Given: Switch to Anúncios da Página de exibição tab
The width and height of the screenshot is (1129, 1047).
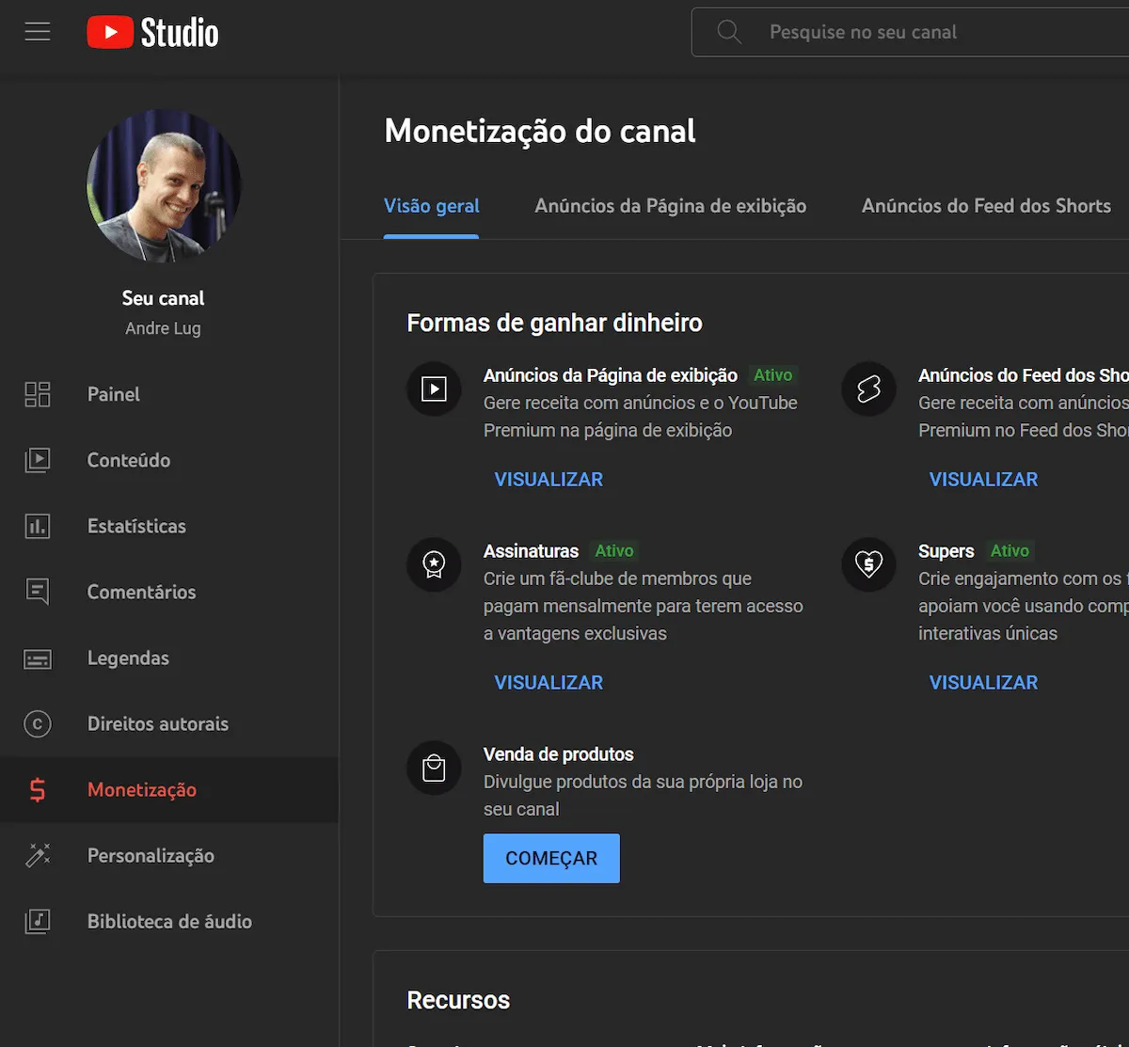Looking at the screenshot, I should 671,206.
